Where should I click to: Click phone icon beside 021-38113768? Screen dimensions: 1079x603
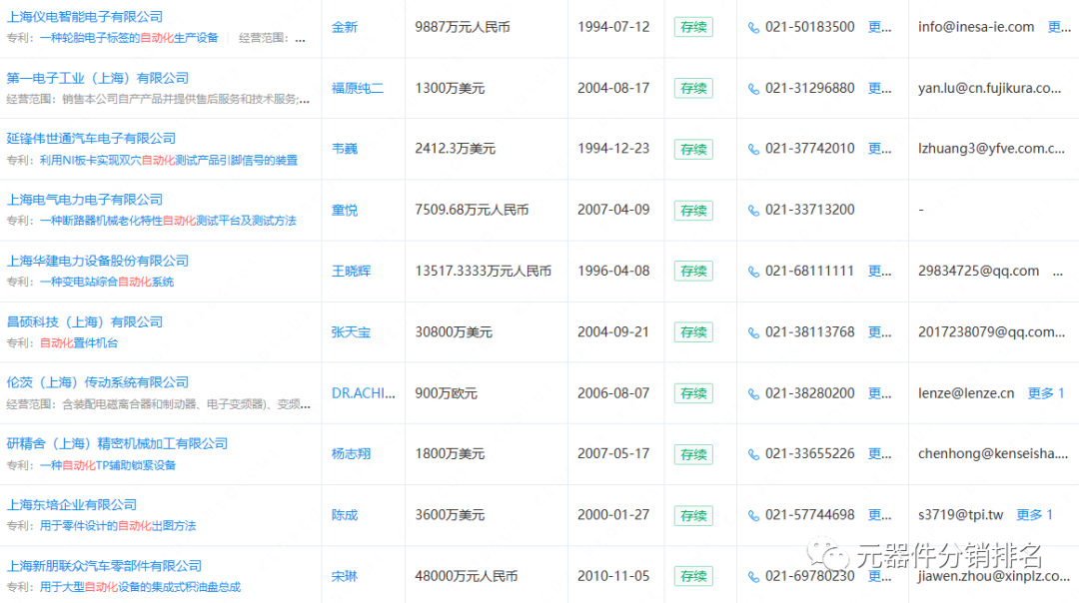[x=753, y=332]
